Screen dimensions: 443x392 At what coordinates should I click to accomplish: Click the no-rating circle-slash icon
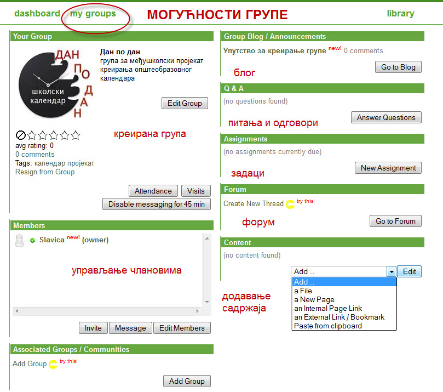tap(20, 135)
